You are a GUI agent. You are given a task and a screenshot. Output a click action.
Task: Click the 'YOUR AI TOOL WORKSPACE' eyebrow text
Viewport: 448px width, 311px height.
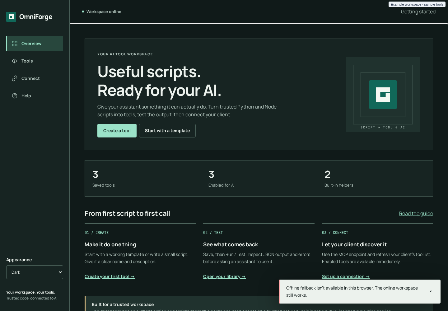pyautogui.click(x=125, y=54)
